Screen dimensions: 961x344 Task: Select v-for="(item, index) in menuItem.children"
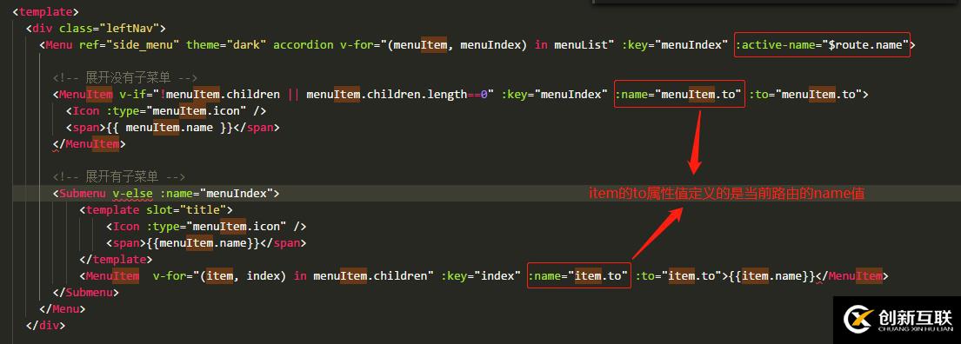pos(293,276)
